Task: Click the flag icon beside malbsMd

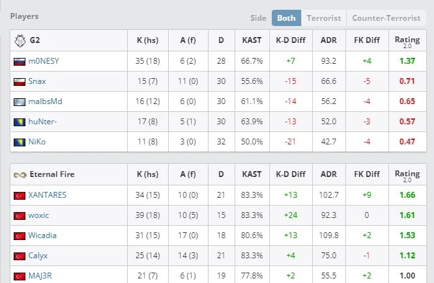Action: click(20, 102)
